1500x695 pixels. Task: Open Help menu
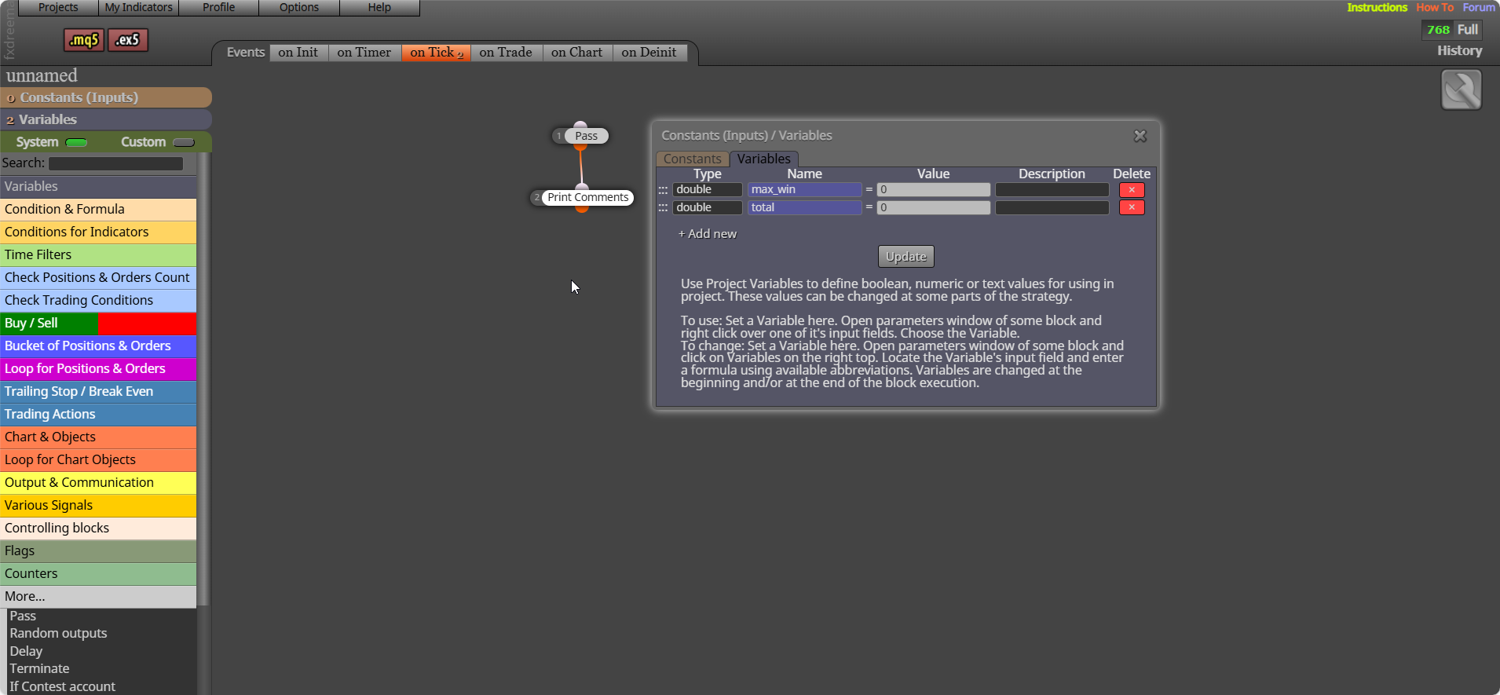(x=379, y=7)
